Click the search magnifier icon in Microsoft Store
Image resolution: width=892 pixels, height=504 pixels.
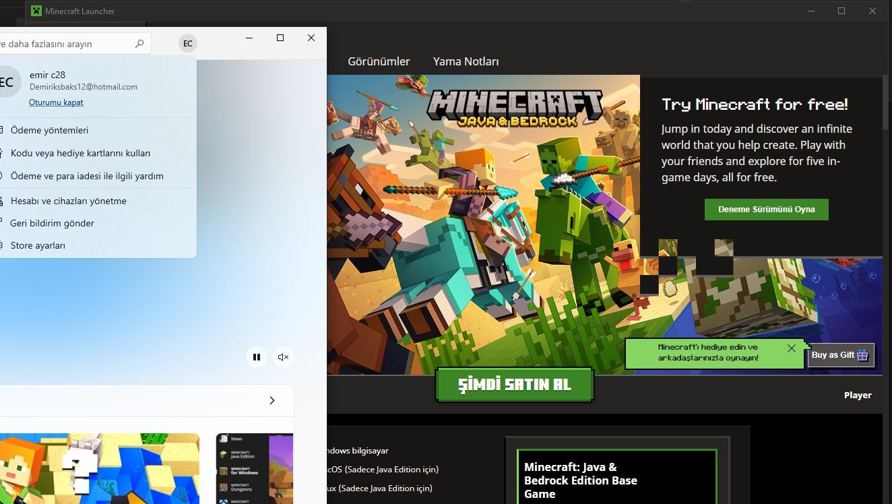(x=139, y=44)
